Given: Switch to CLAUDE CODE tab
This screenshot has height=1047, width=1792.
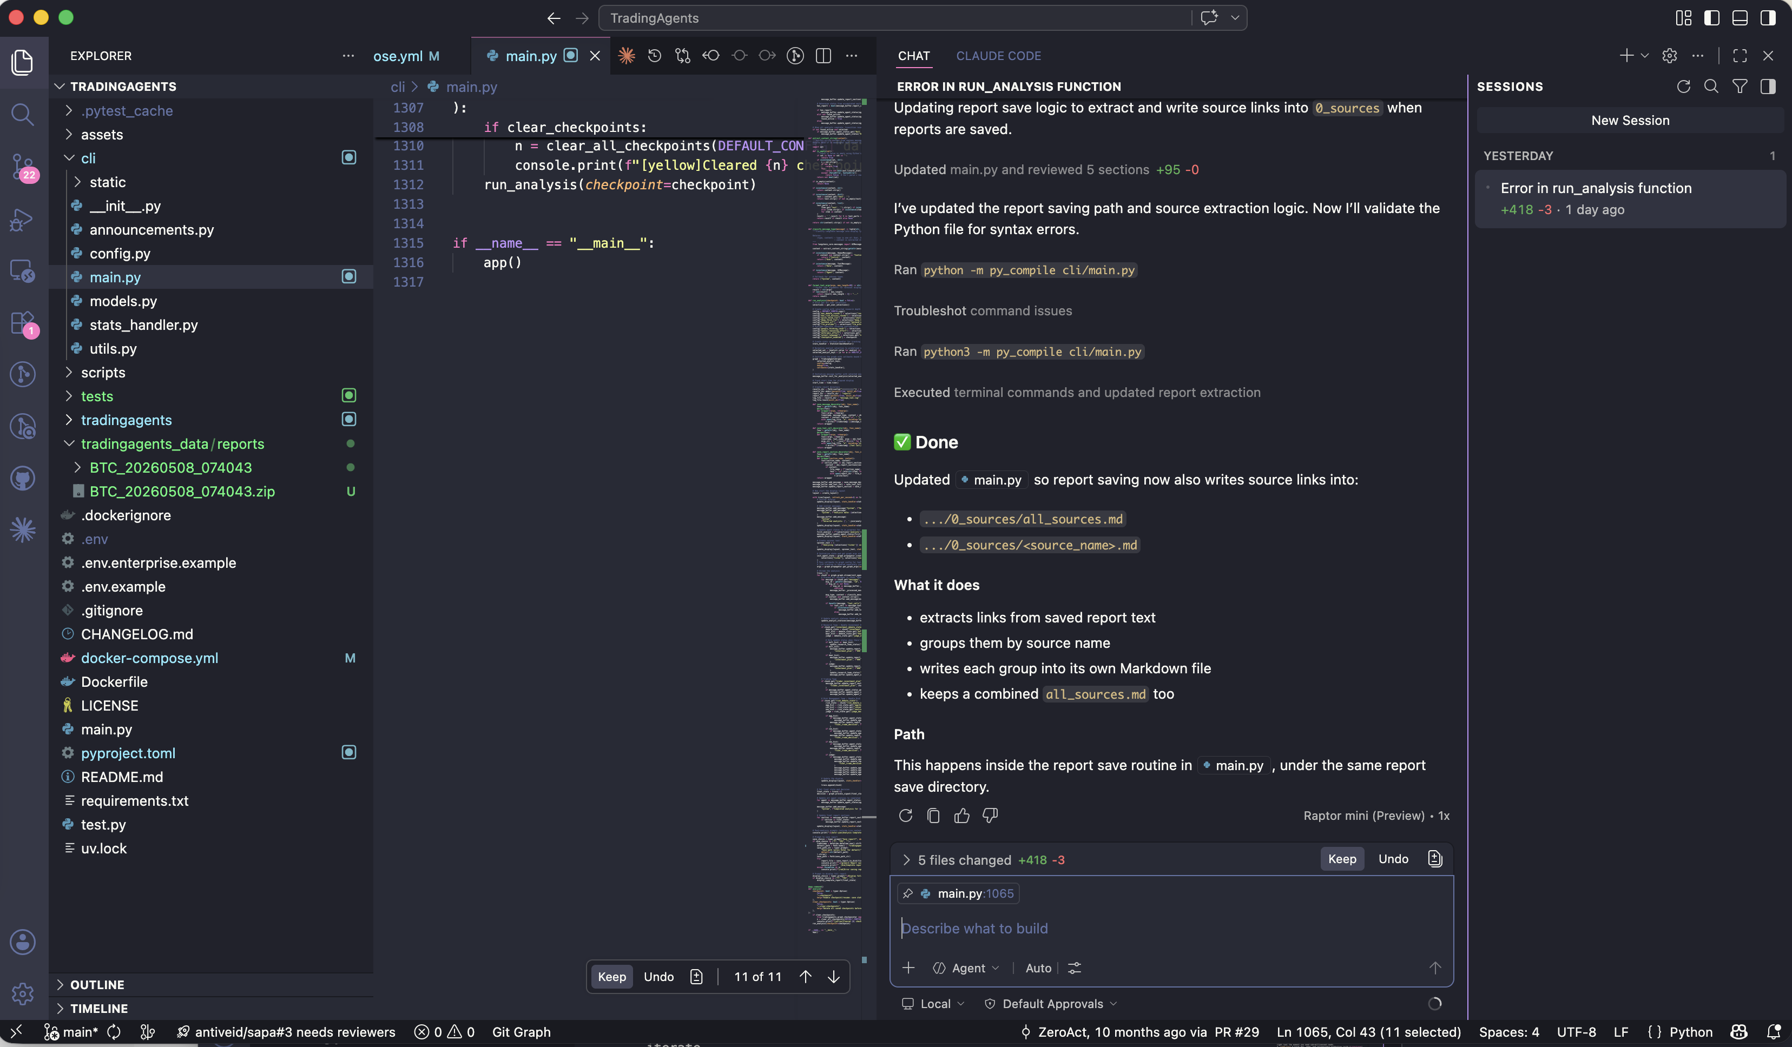Looking at the screenshot, I should [x=998, y=56].
